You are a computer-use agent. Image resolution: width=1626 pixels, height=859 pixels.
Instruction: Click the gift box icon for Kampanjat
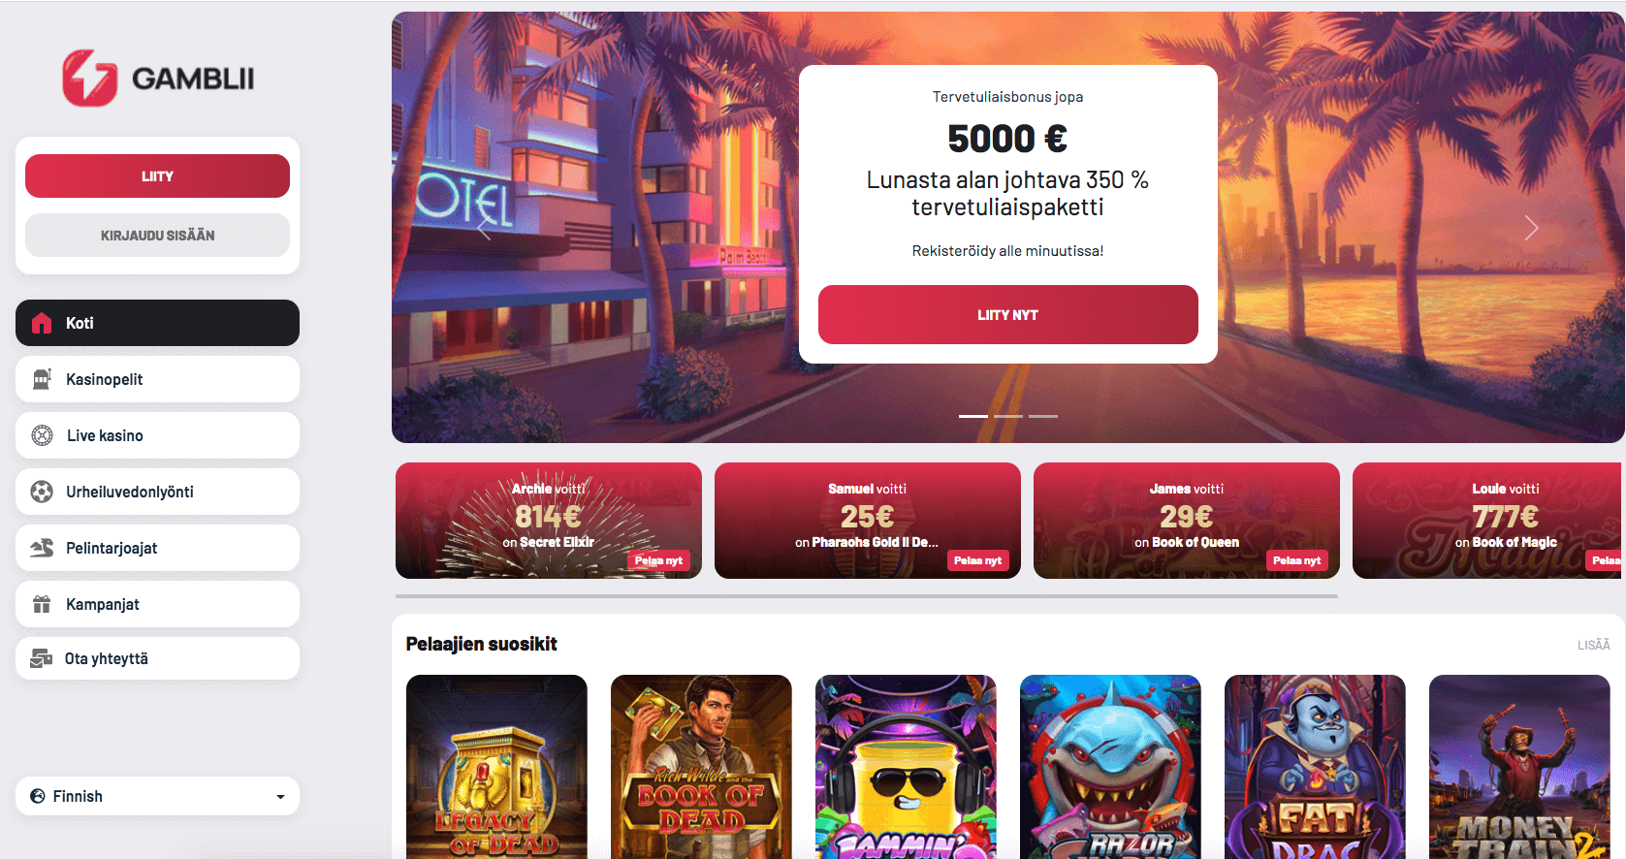pyautogui.click(x=42, y=604)
